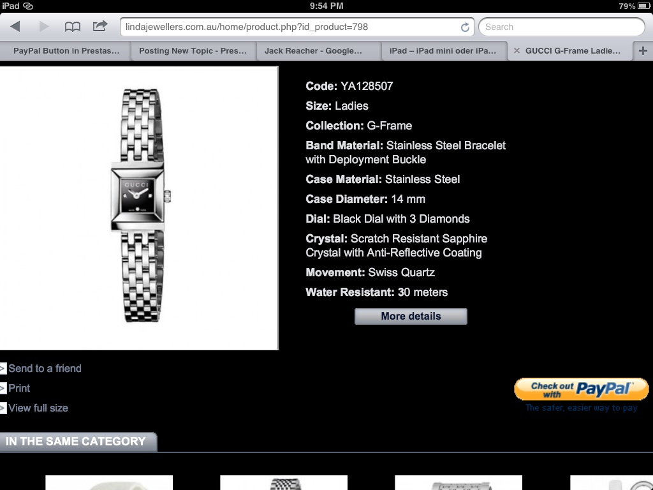The image size is (653, 490).
Task: Tap the forward navigation arrow
Action: click(44, 27)
